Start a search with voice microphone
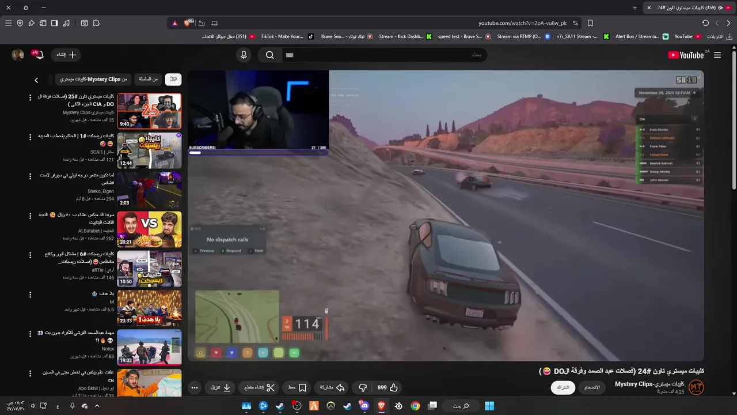This screenshot has height=415, width=737. tap(244, 55)
